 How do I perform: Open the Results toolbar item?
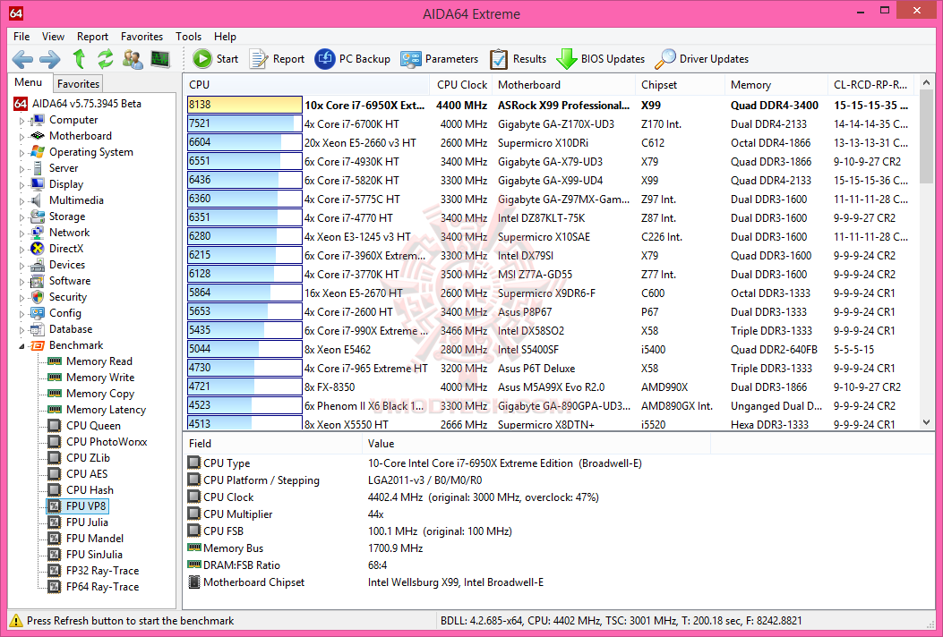click(x=518, y=59)
